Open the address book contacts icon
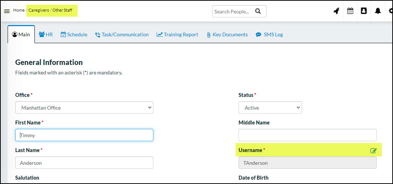Viewport: 393px width, 184px height. coord(364,11)
